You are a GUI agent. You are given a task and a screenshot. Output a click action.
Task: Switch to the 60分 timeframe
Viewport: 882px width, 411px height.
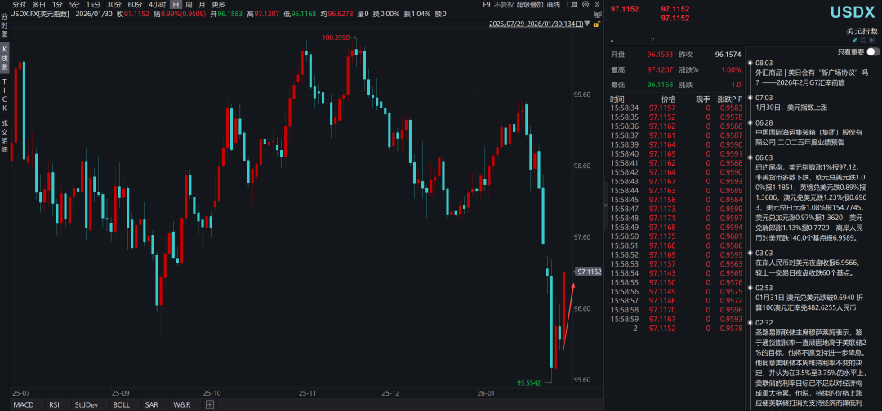point(136,5)
